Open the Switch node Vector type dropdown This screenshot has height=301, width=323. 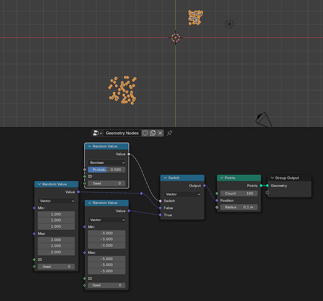click(183, 194)
